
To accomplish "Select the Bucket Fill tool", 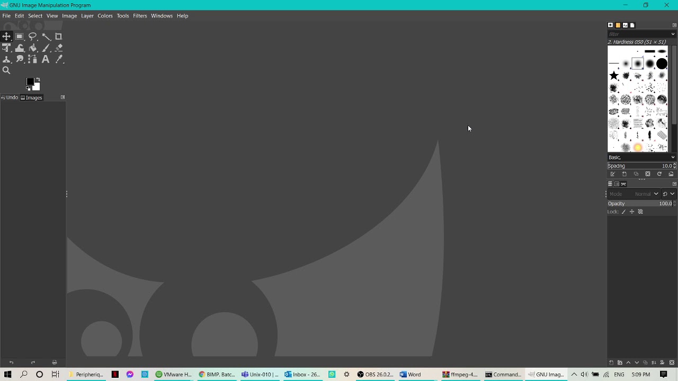I will (x=33, y=48).
